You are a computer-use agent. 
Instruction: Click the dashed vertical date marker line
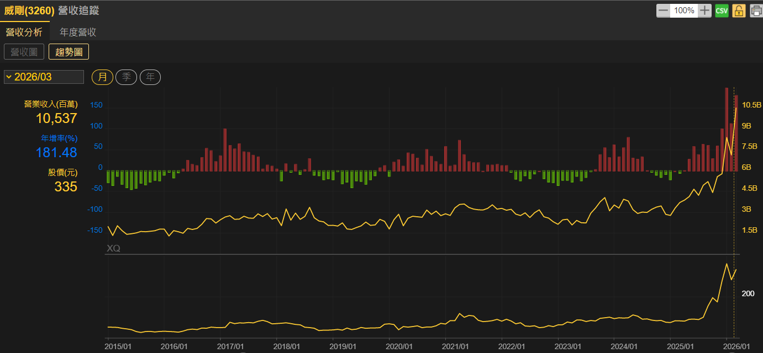pyautogui.click(x=734, y=221)
